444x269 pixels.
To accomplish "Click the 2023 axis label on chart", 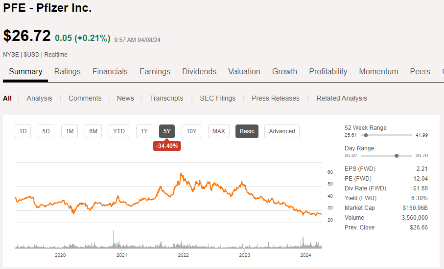I will [244, 255].
